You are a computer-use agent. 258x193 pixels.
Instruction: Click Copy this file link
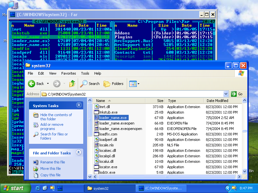point(50,175)
